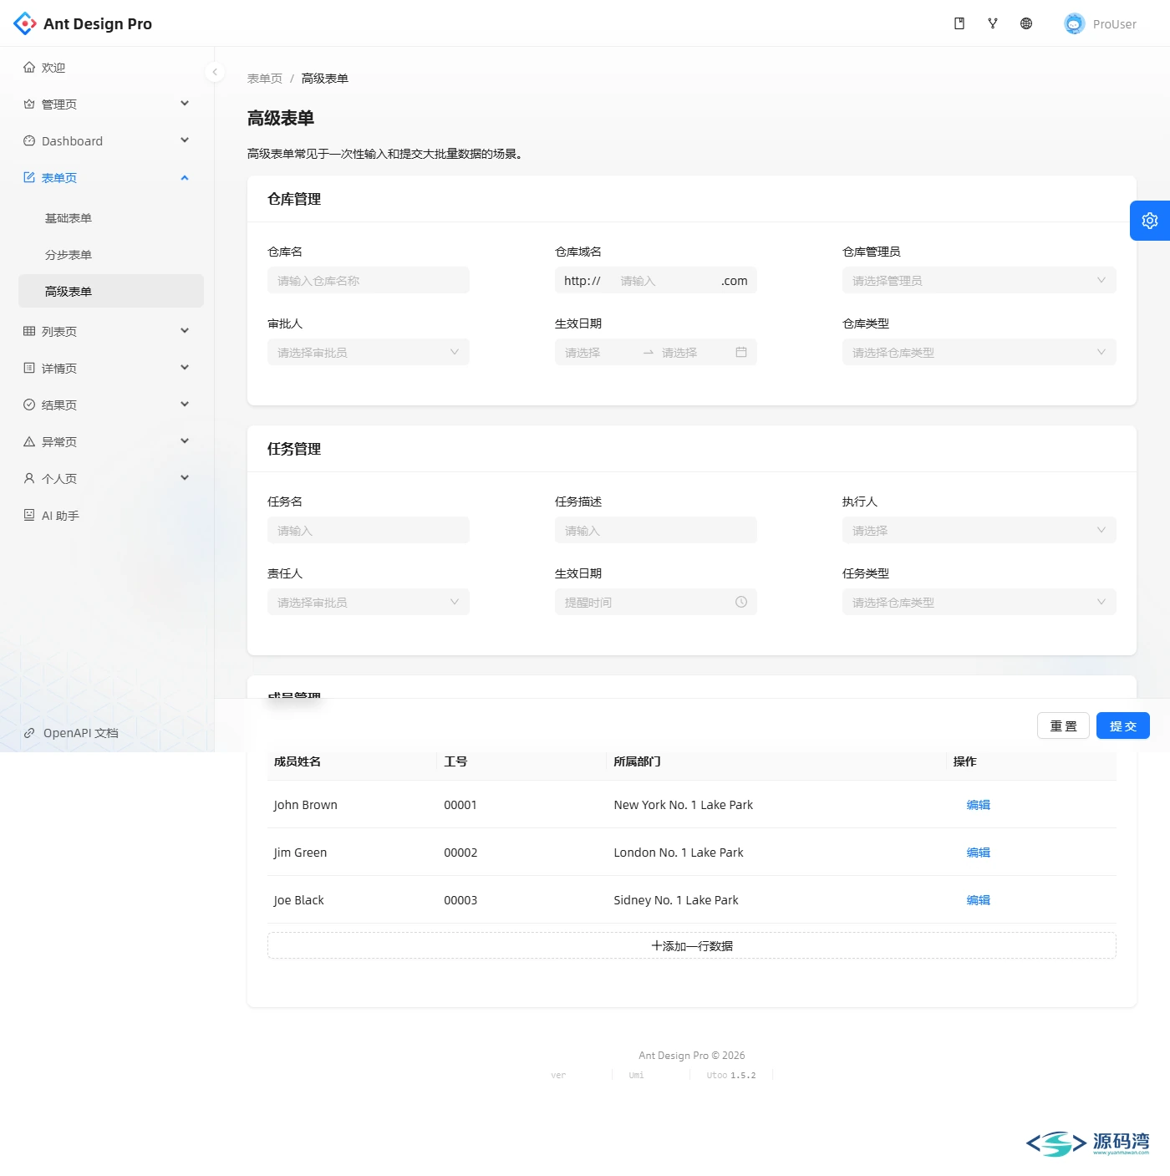Collapse the 表单页 menu chevron
The image size is (1170, 1176).
(x=185, y=177)
